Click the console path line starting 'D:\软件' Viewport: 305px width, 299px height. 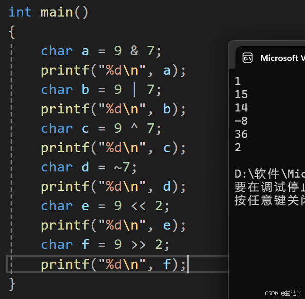(x=270, y=174)
